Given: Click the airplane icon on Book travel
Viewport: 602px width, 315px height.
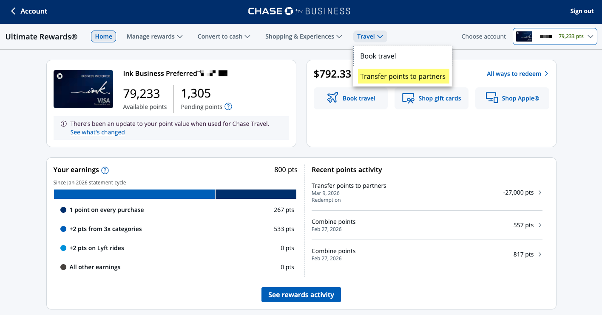Looking at the screenshot, I should [332, 98].
